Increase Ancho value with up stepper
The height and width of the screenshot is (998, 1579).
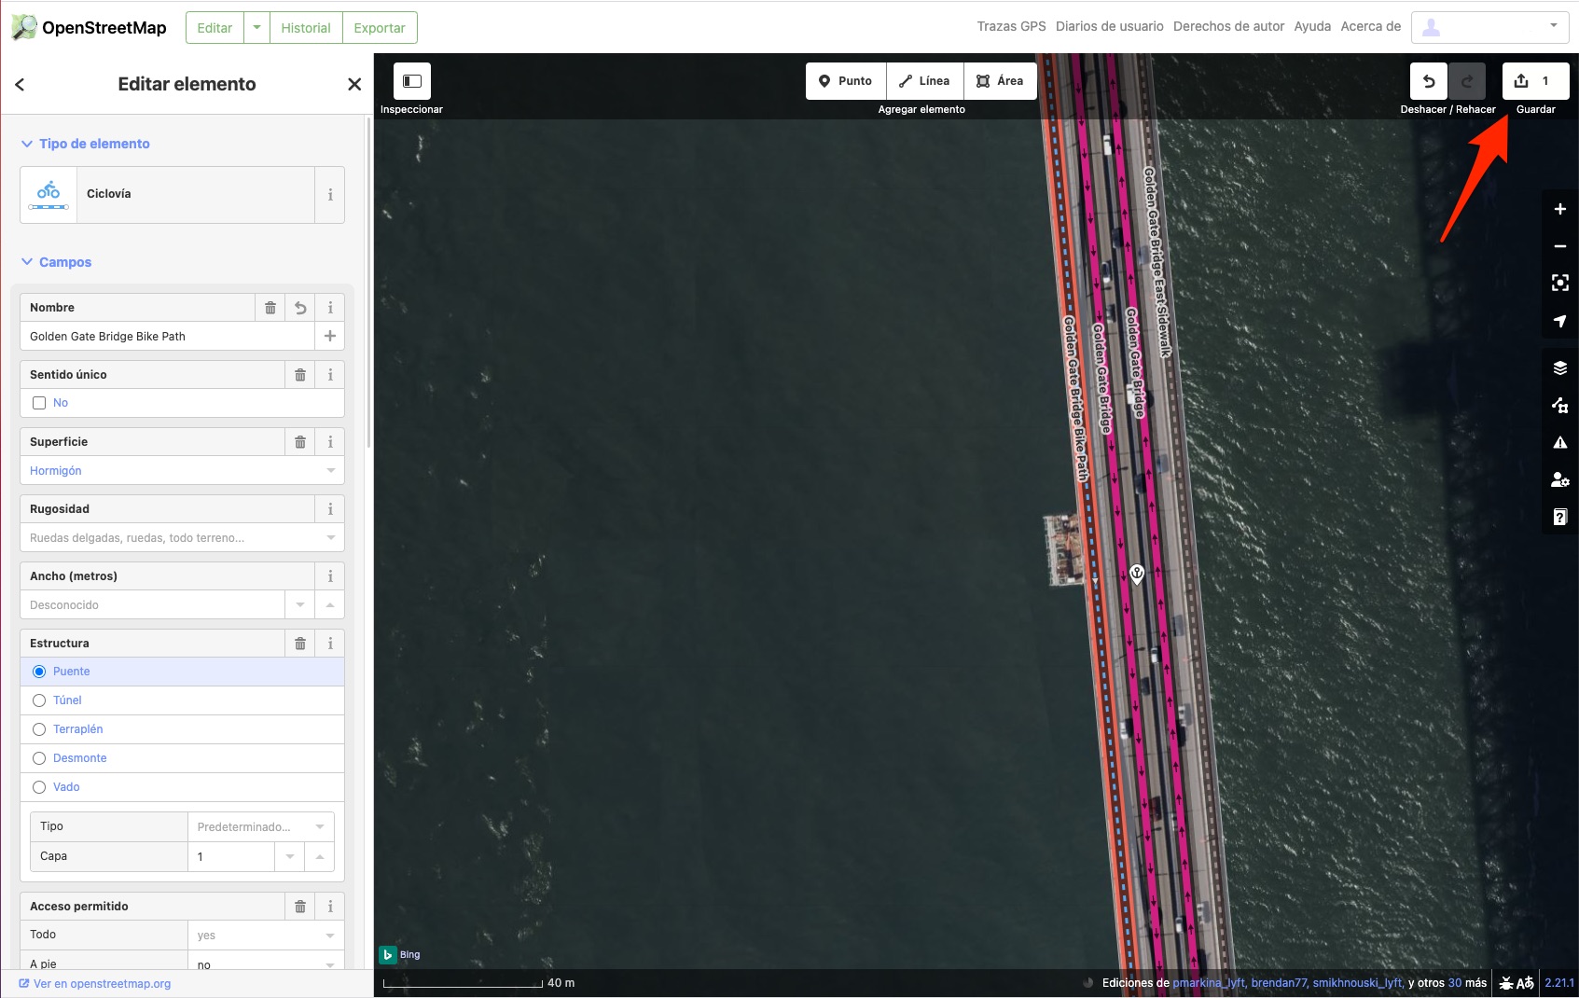[x=329, y=604]
